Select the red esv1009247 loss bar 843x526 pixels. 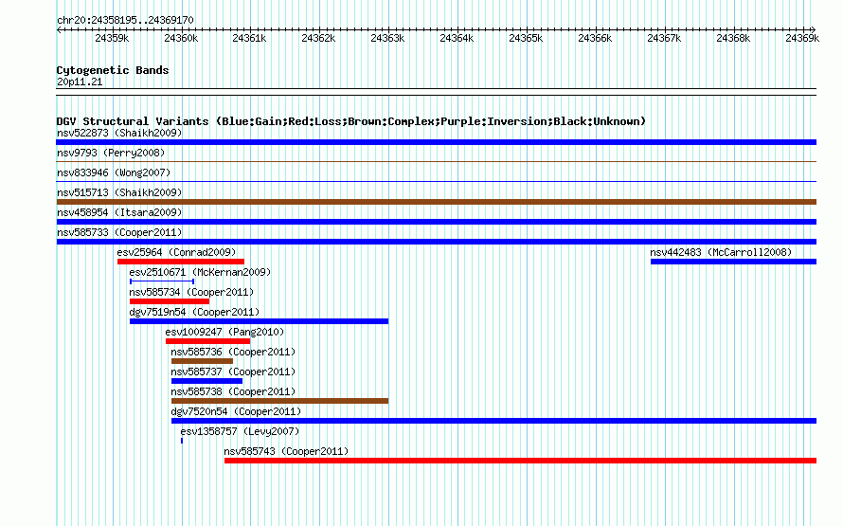coord(207,341)
